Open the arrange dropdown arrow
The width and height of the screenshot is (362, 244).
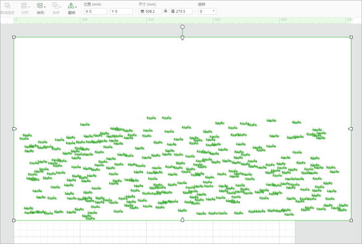click(45, 7)
